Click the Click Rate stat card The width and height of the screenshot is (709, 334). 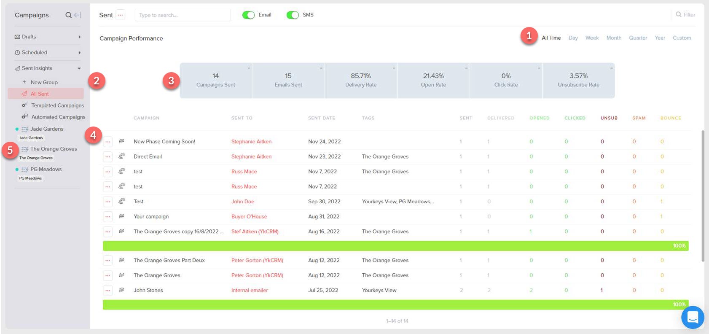click(x=506, y=81)
